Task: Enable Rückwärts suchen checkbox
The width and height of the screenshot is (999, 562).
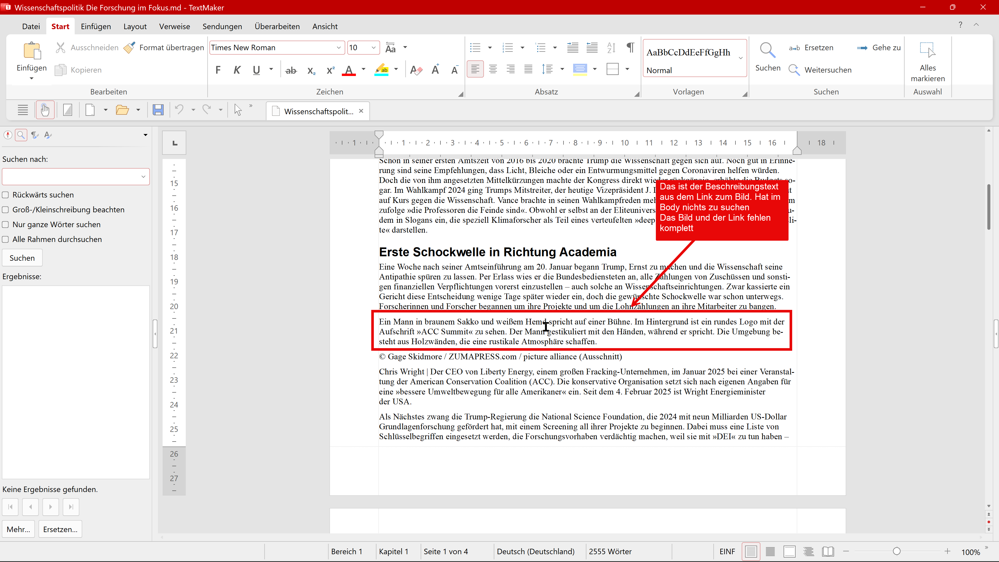Action: pyautogui.click(x=5, y=195)
